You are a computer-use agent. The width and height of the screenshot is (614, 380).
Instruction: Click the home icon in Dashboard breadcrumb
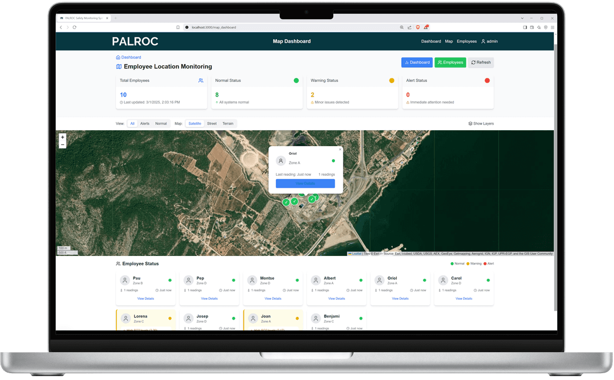118,57
